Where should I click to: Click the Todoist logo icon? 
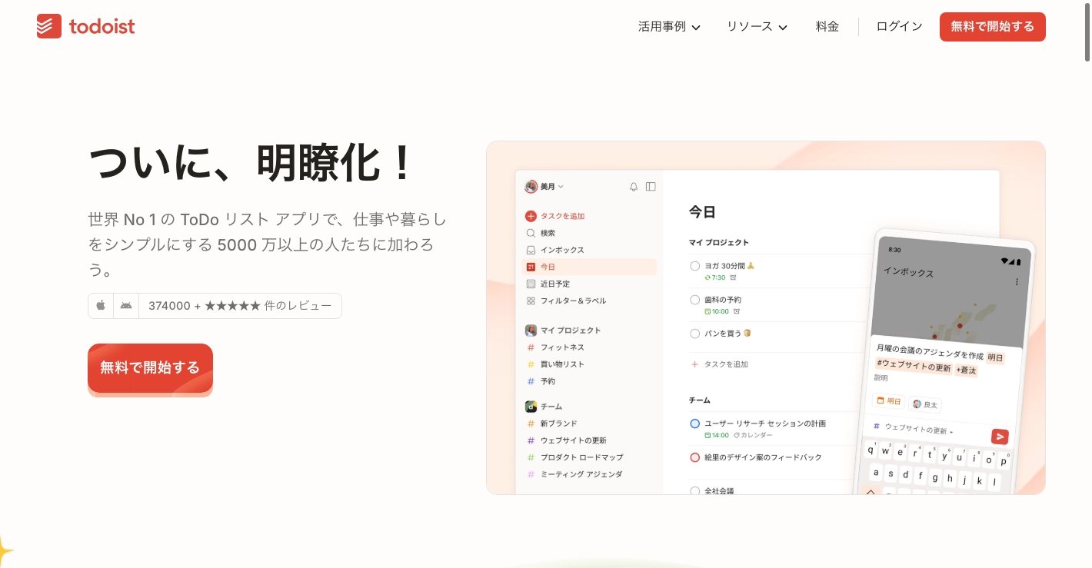click(48, 25)
